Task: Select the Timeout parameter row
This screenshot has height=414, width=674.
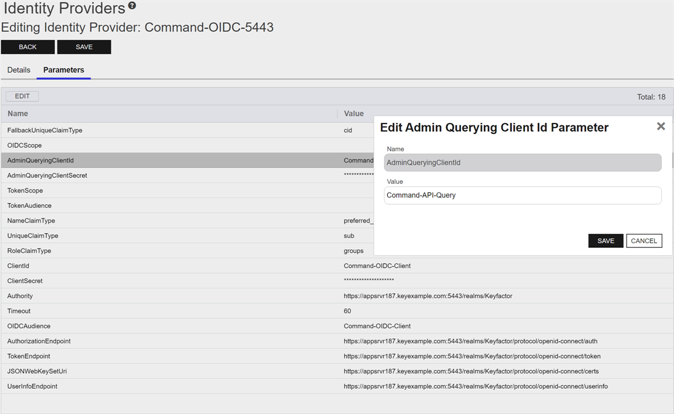Action: [19, 311]
